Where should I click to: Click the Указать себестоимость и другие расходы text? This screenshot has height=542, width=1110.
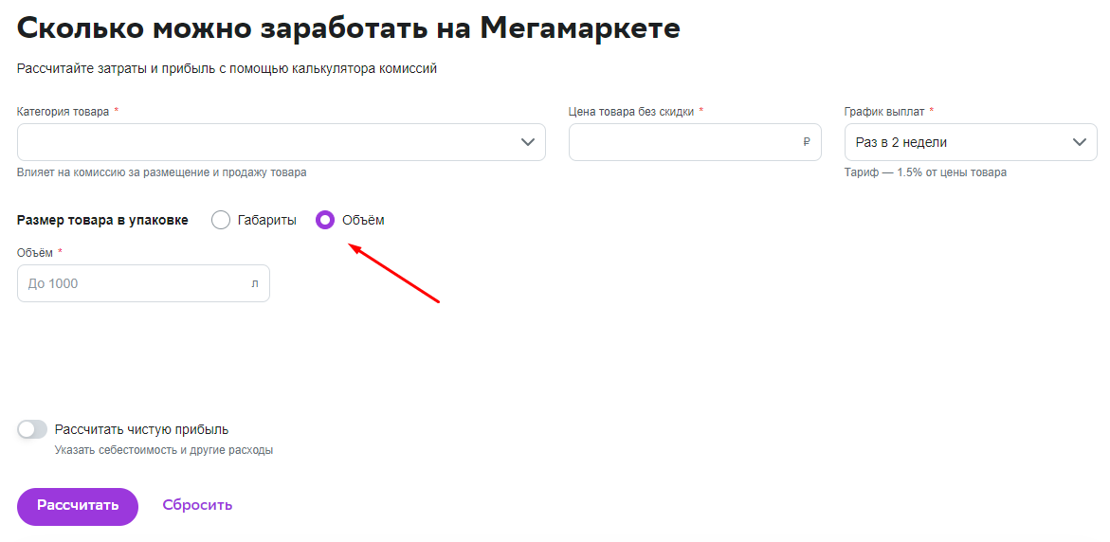(164, 450)
